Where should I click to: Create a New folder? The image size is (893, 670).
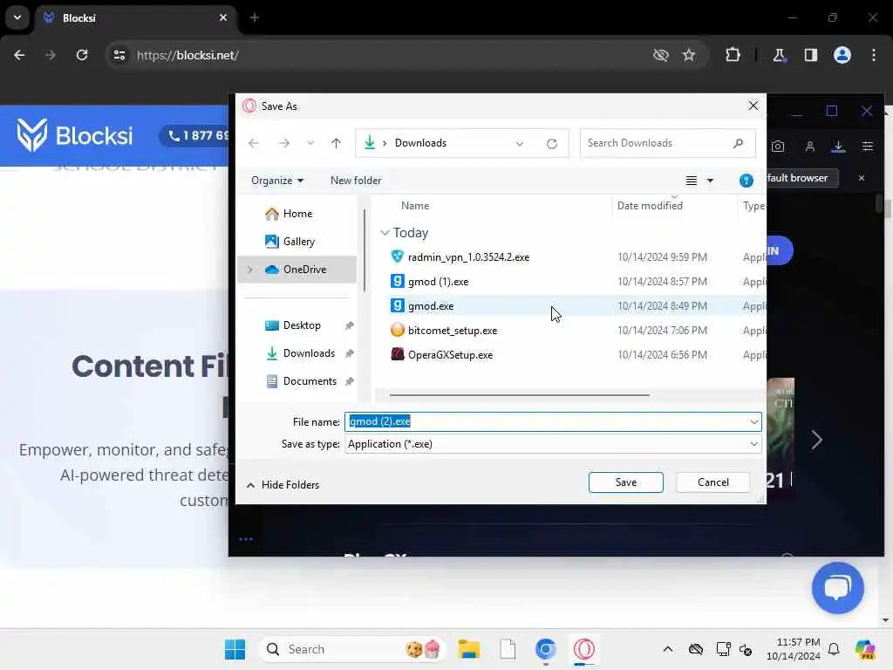coord(356,181)
